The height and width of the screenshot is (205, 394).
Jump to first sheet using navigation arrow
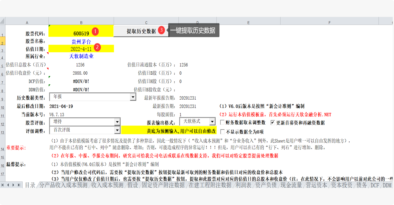[3, 185]
